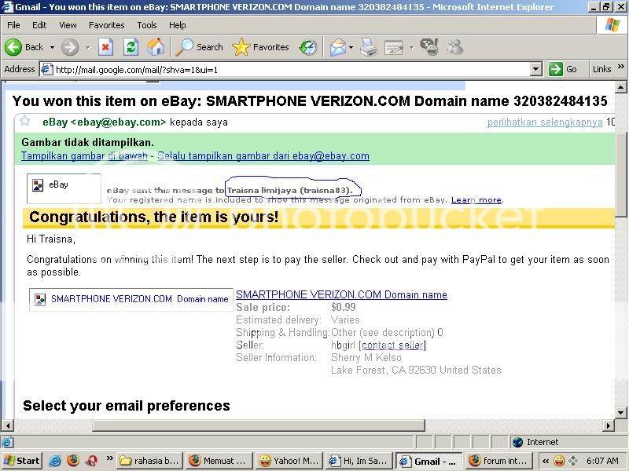Click the Forward arrow button

point(70,47)
